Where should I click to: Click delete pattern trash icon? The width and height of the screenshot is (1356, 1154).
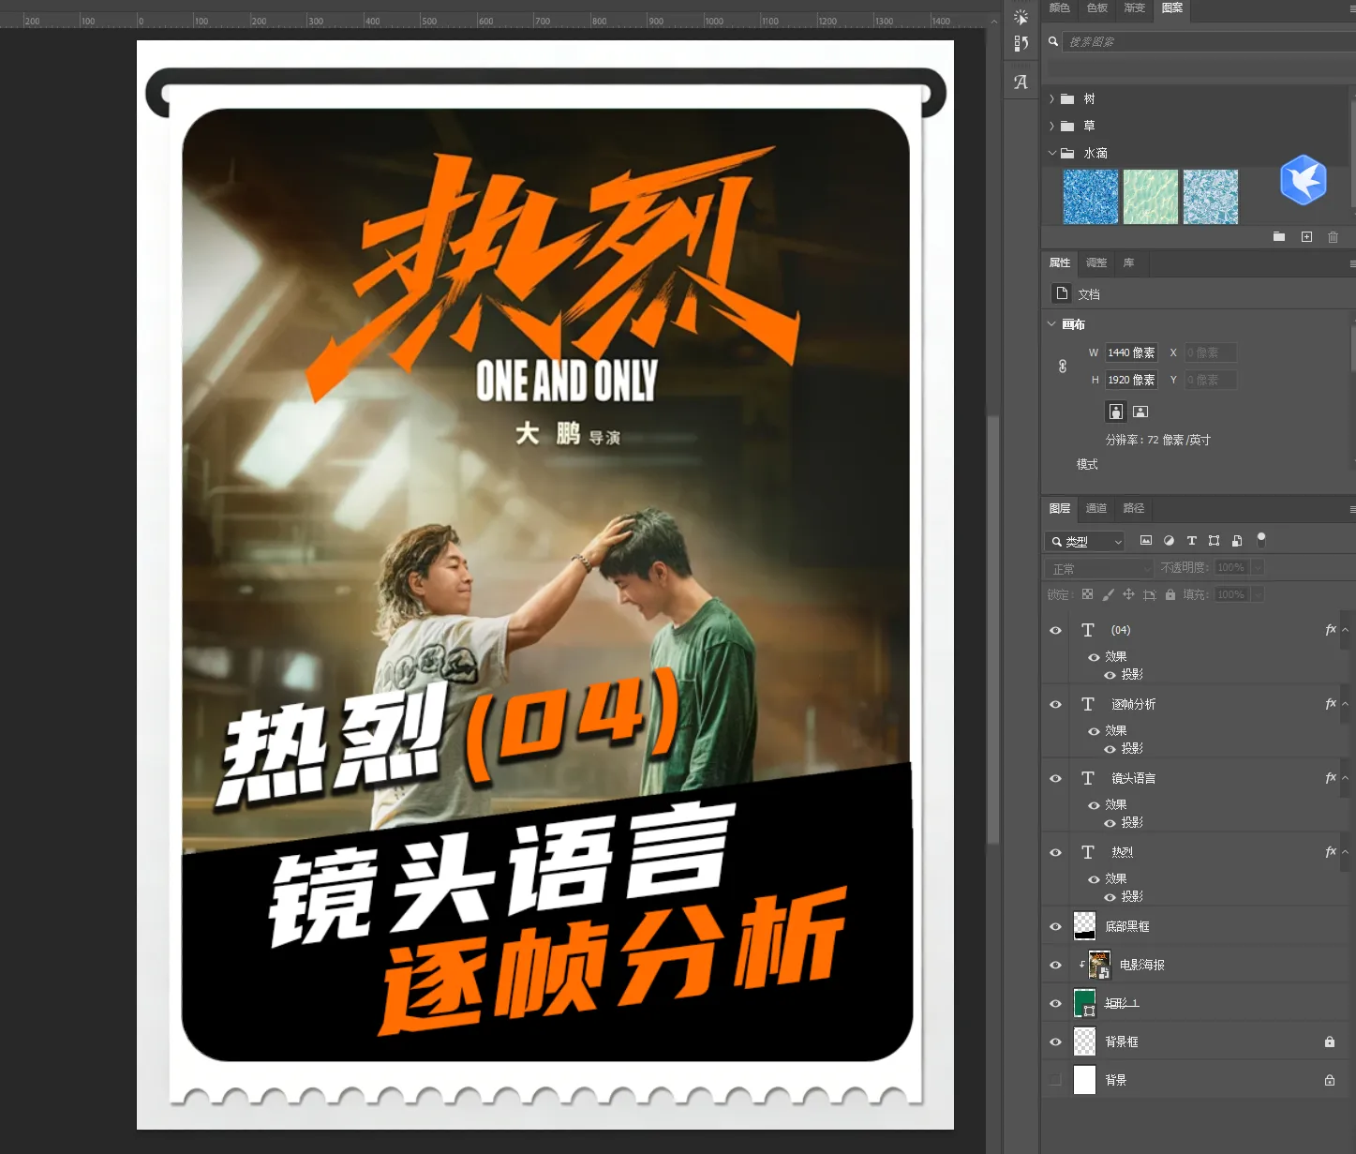point(1333,237)
